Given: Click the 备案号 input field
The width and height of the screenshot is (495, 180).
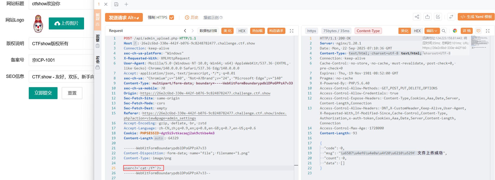Looking at the screenshot, I should tap(61, 60).
